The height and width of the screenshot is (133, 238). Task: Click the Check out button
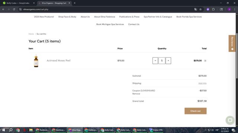click(195, 111)
